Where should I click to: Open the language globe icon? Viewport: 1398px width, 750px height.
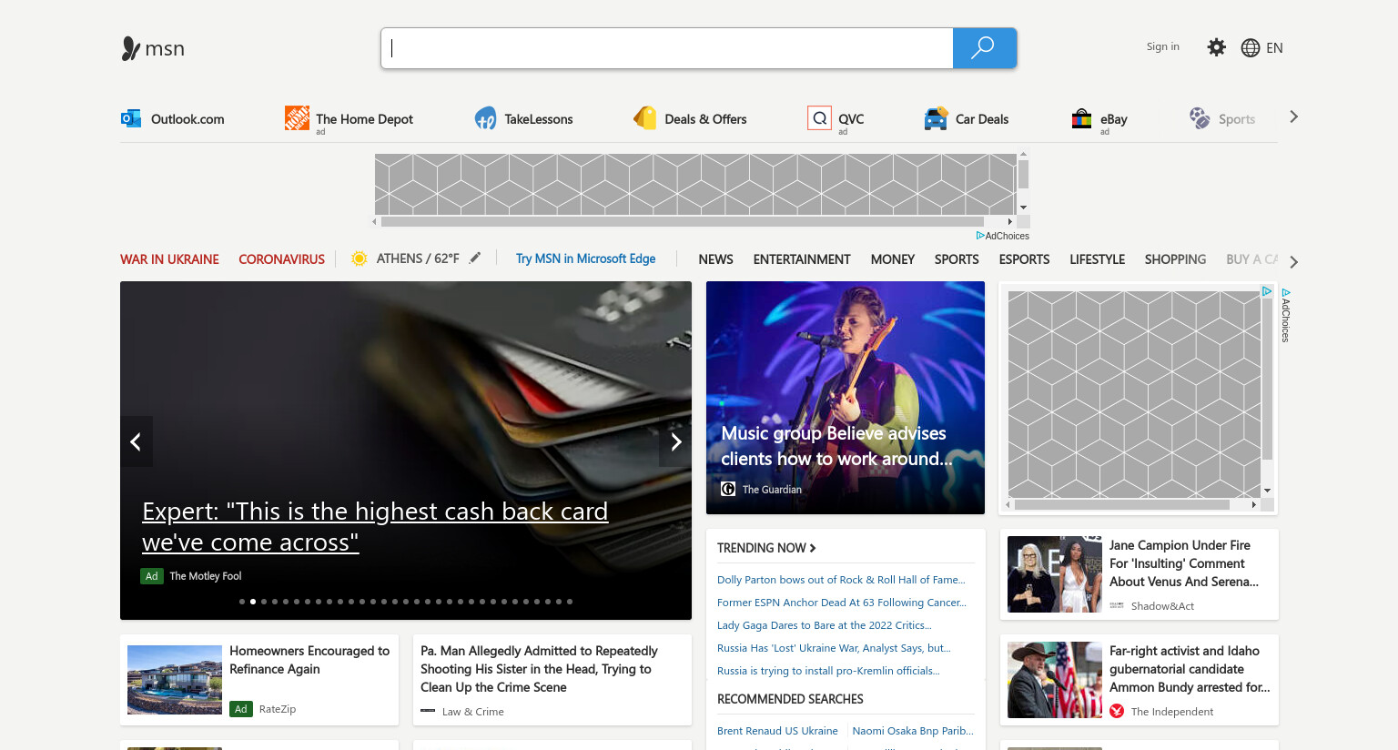click(x=1251, y=48)
